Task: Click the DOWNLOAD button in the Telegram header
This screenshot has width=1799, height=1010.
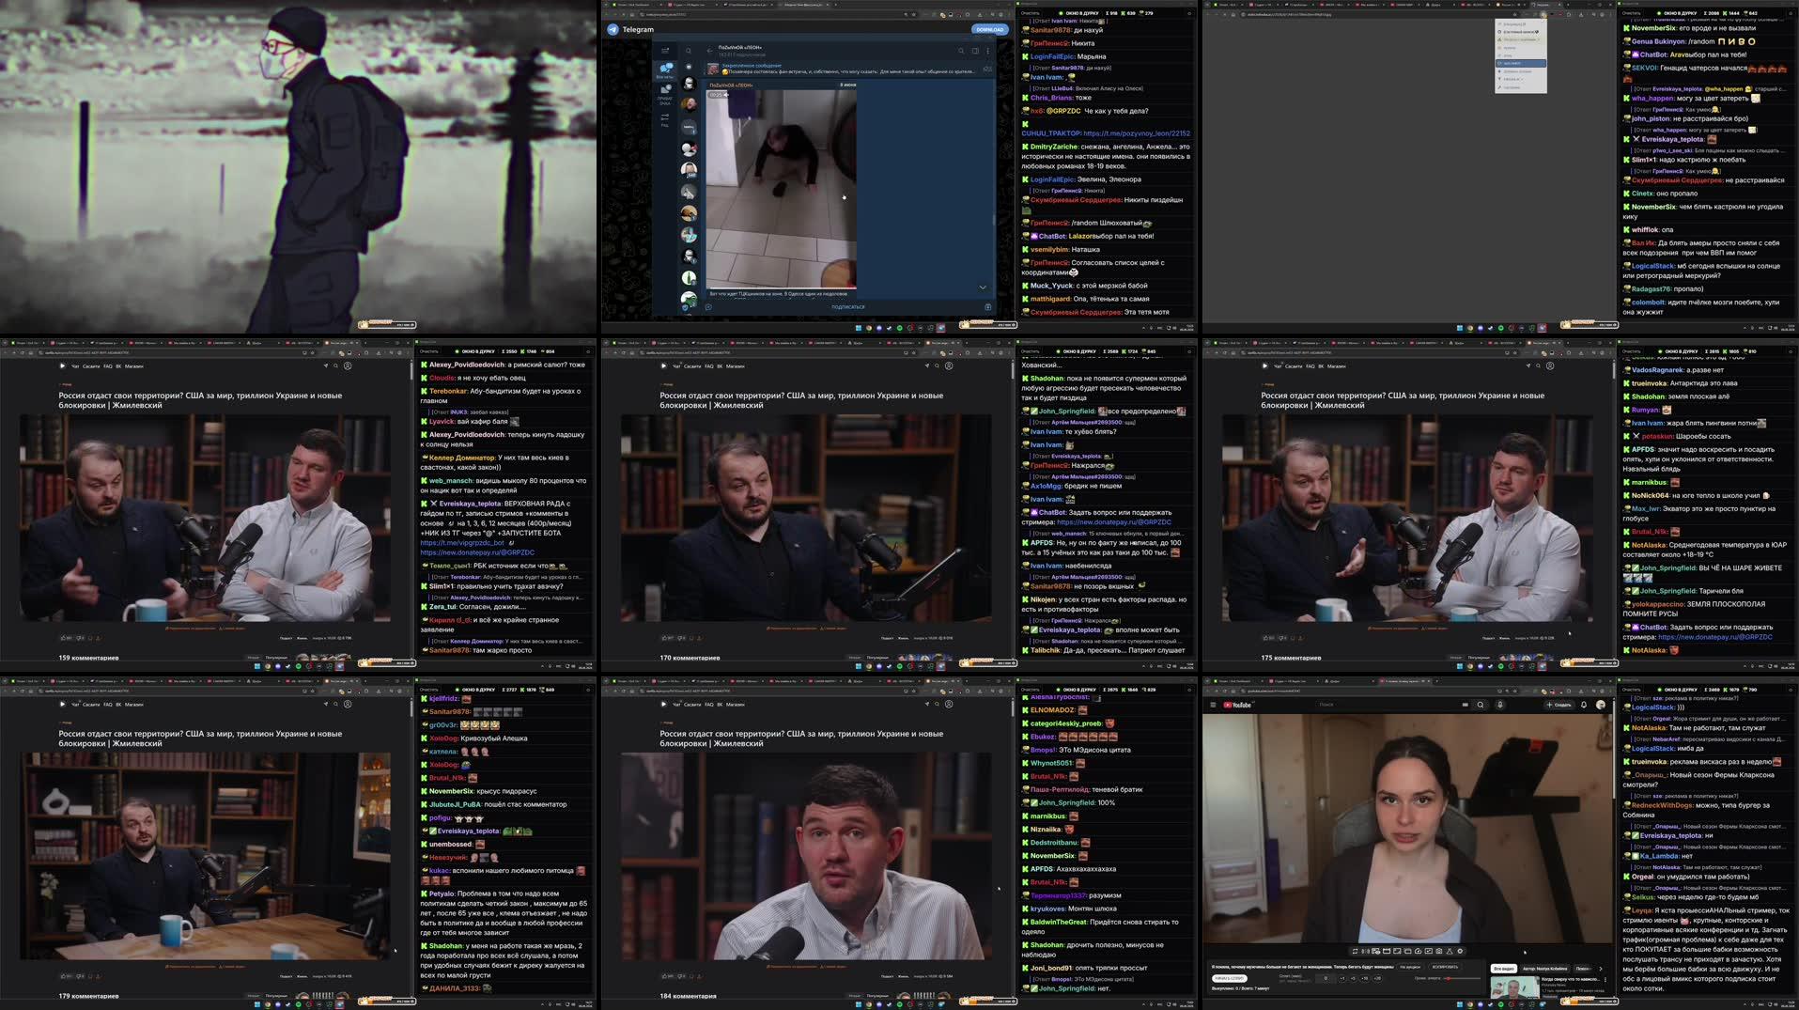Action: point(989,29)
